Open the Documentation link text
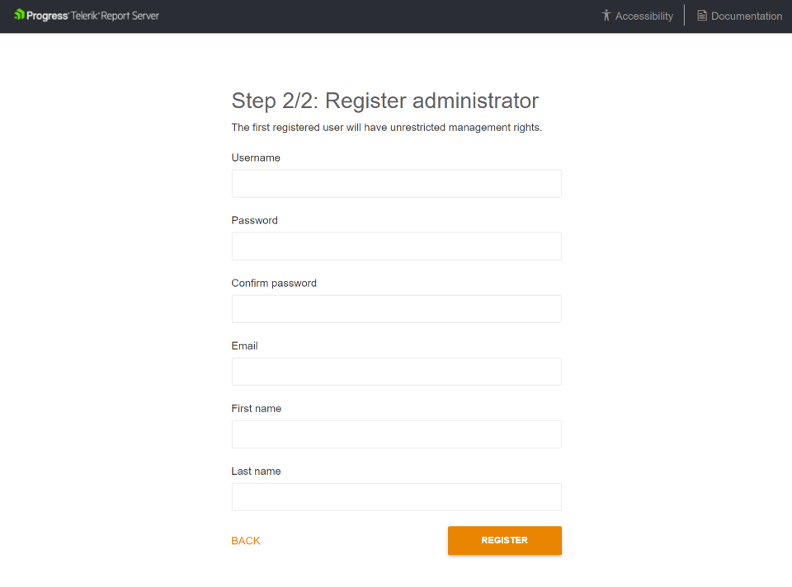Screen dimensions: 792x587 tap(747, 16)
